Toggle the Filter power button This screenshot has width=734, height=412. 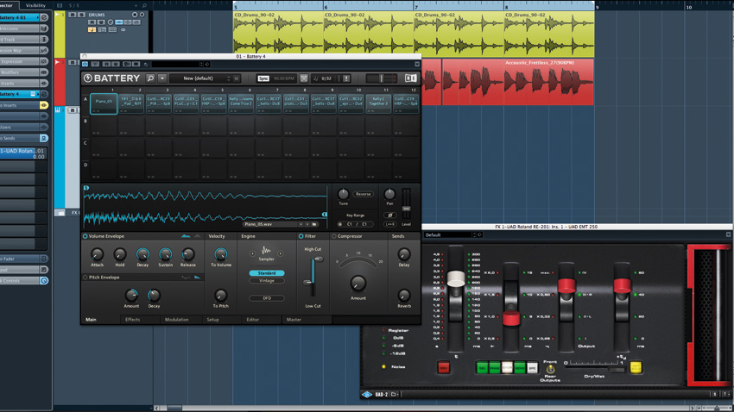pos(301,236)
